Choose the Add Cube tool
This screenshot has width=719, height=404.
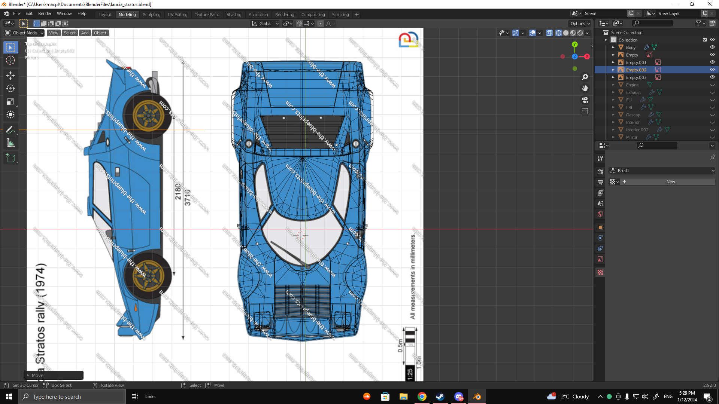[x=10, y=158]
